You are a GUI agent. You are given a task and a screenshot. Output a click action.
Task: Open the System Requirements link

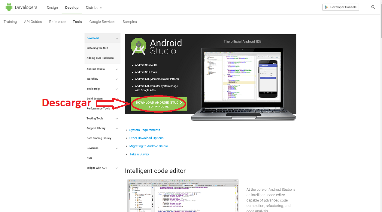point(145,130)
